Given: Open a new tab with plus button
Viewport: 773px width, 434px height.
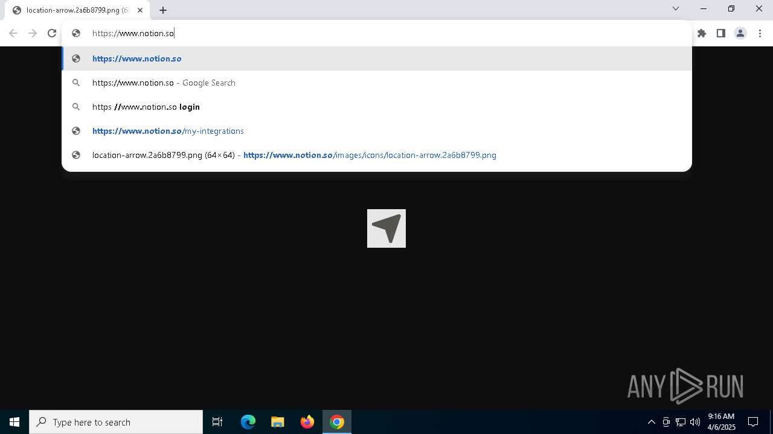Looking at the screenshot, I should pos(163,10).
